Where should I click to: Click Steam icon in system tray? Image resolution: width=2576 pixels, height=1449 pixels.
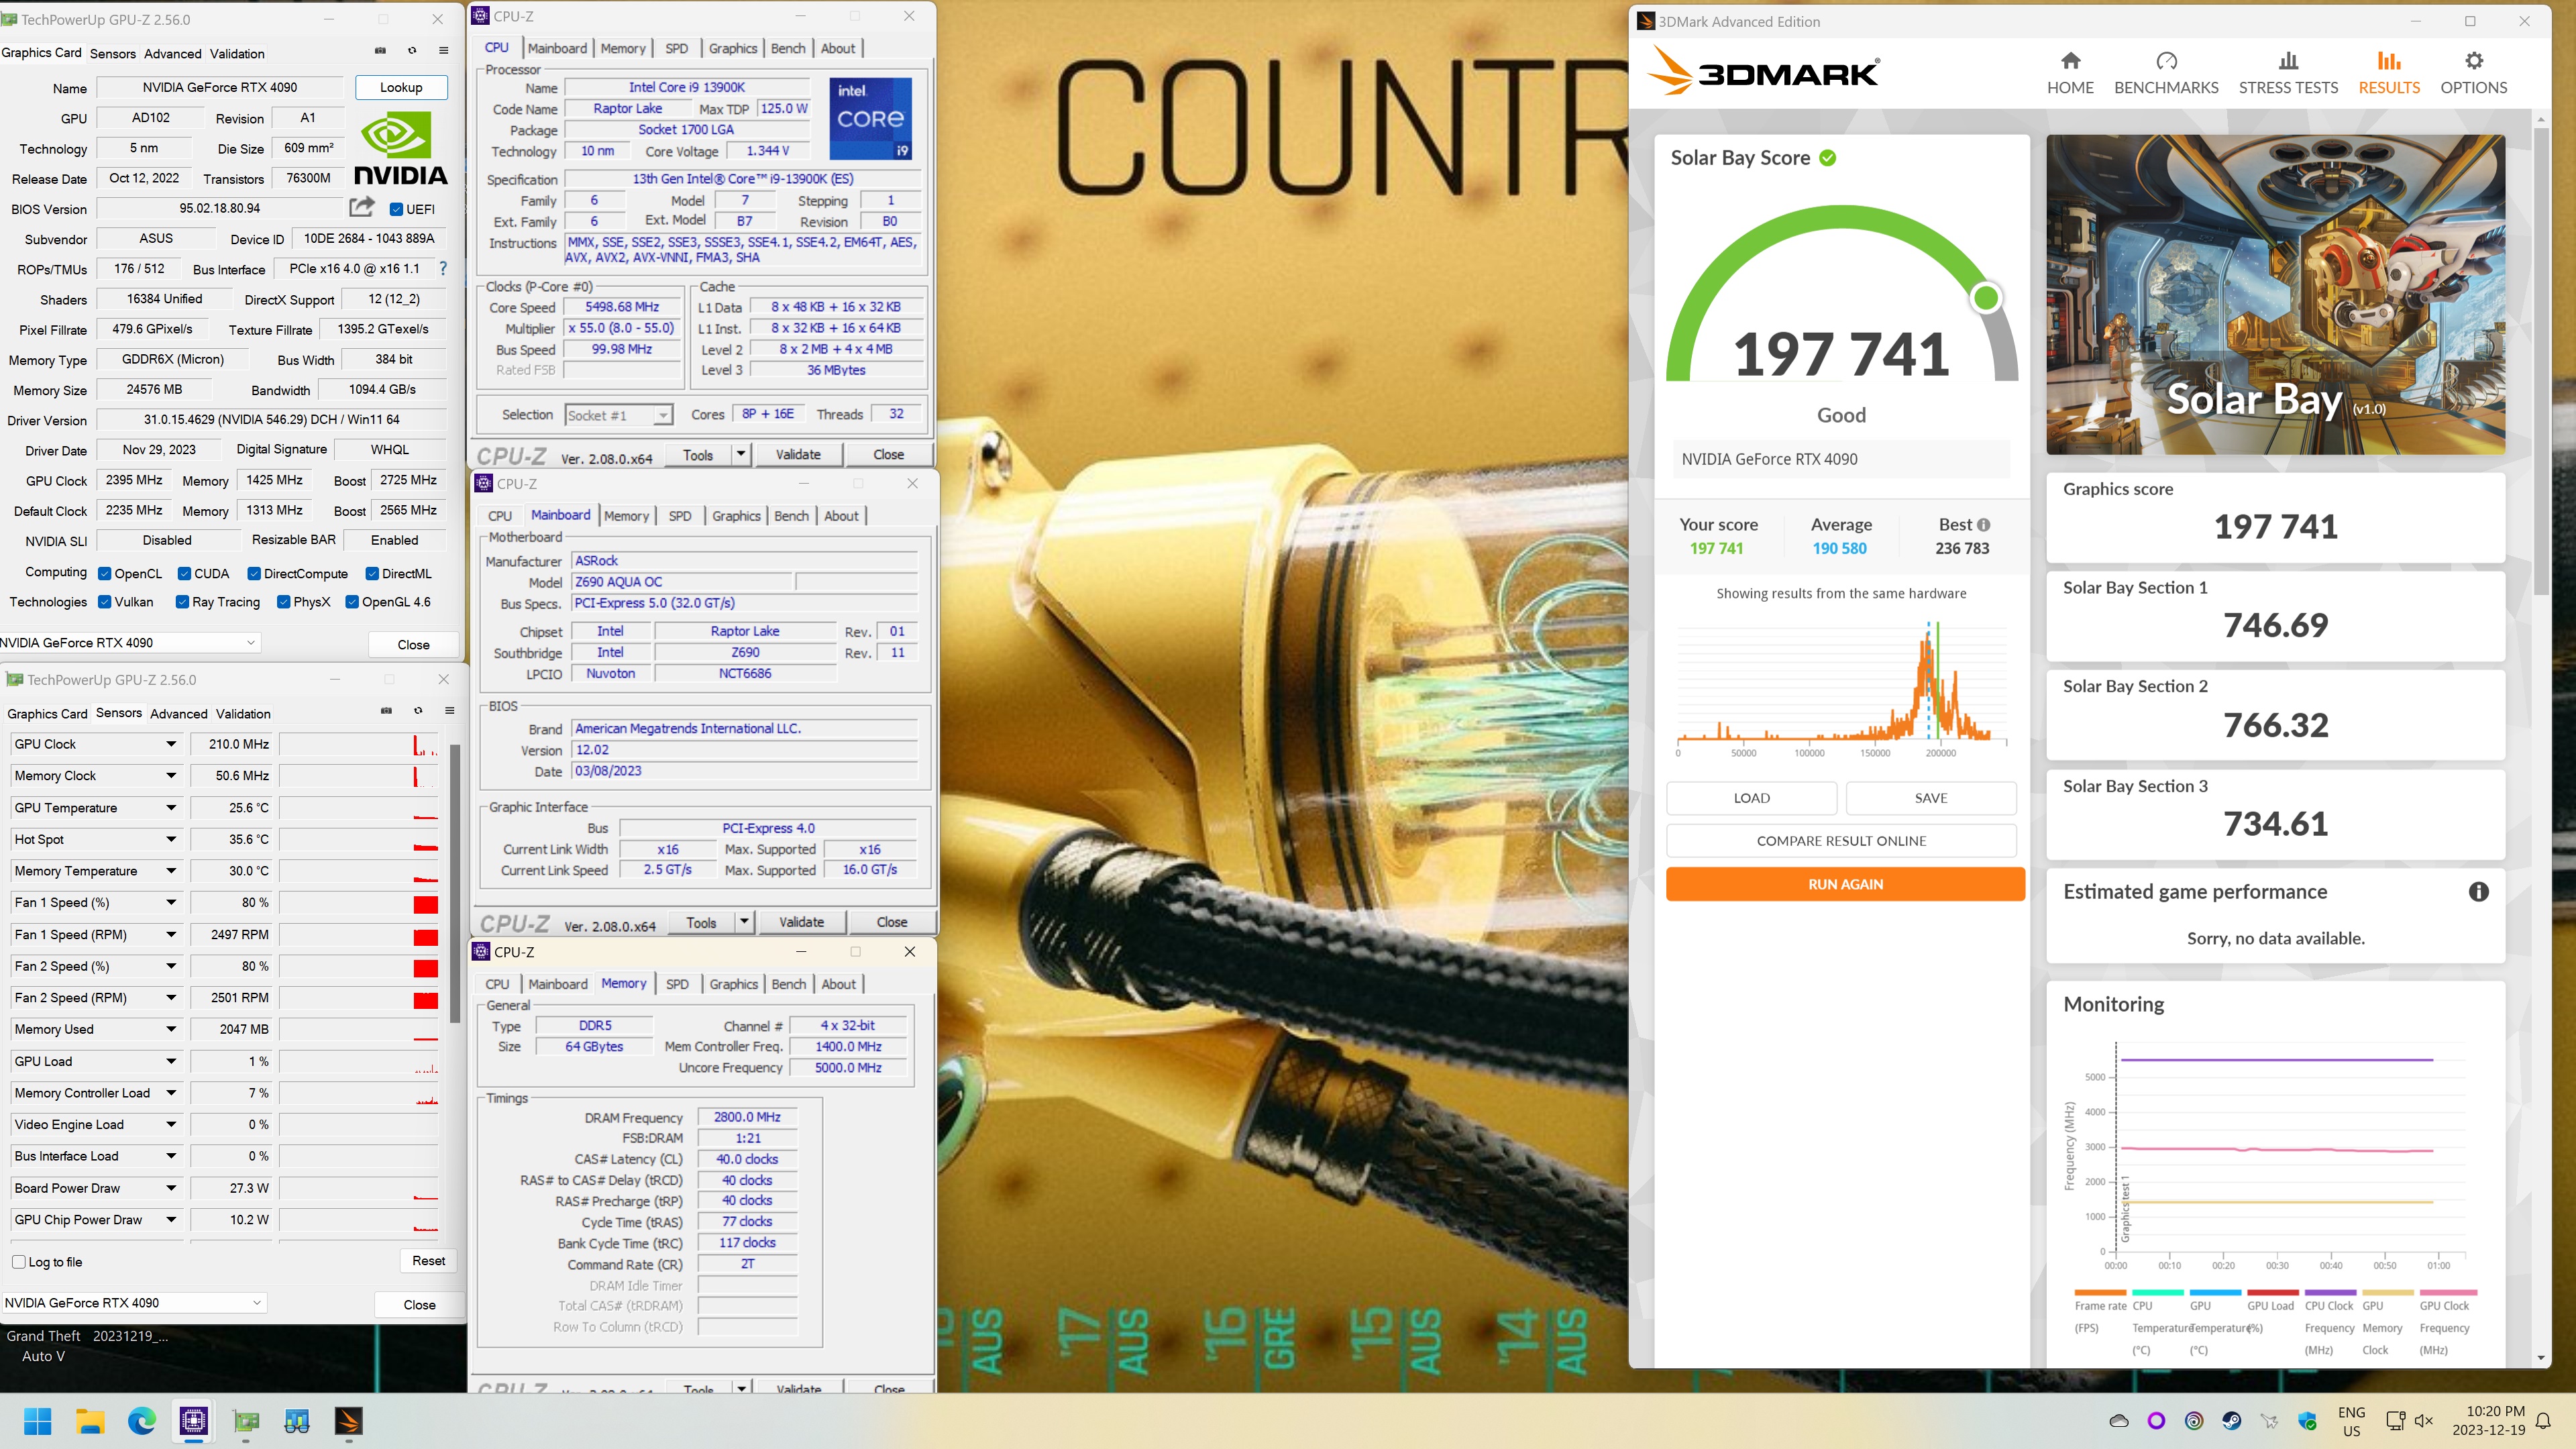pyautogui.click(x=2231, y=1421)
